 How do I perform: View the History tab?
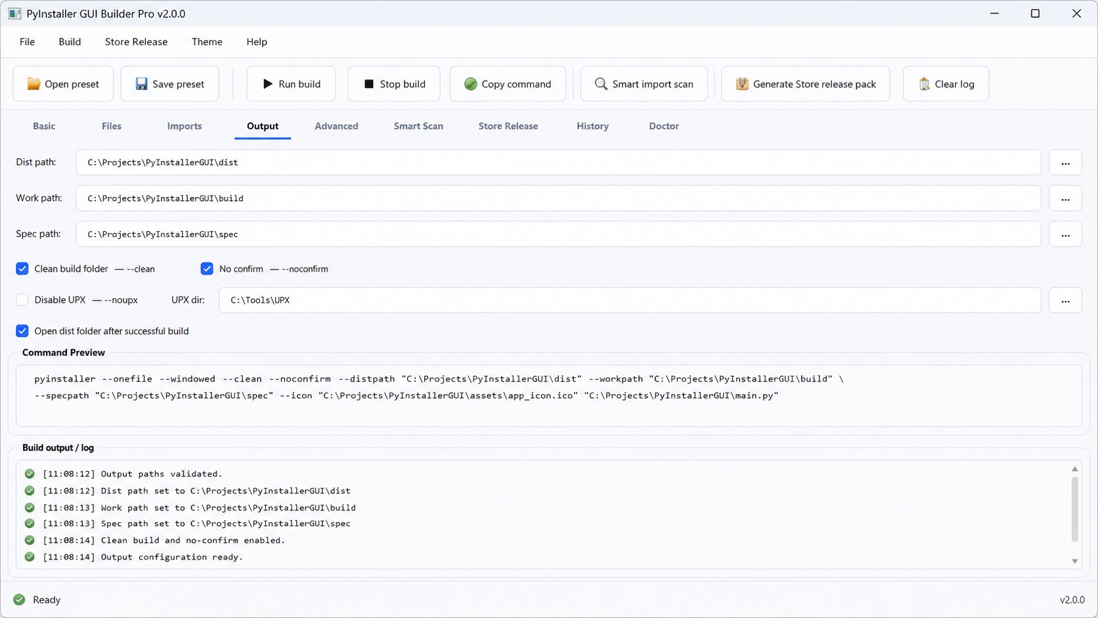pyautogui.click(x=592, y=126)
